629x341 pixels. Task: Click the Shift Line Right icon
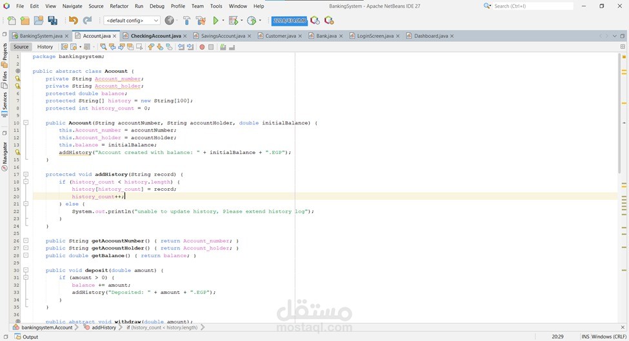pyautogui.click(x=190, y=47)
